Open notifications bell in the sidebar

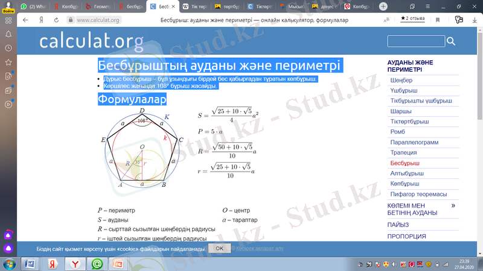click(x=8, y=34)
